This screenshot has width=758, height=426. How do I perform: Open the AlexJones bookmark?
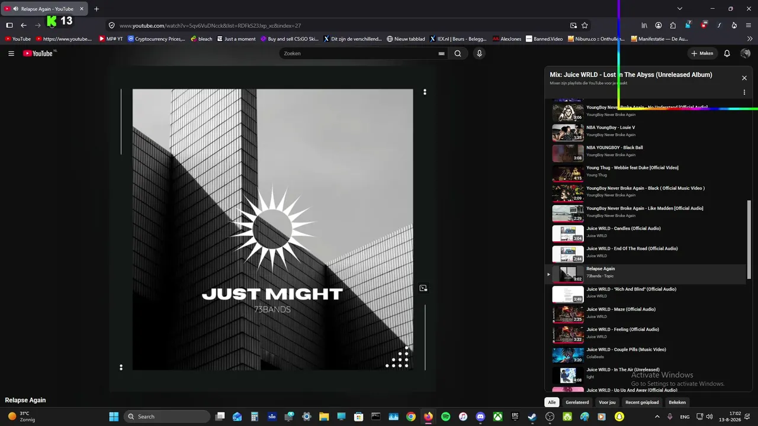507,39
